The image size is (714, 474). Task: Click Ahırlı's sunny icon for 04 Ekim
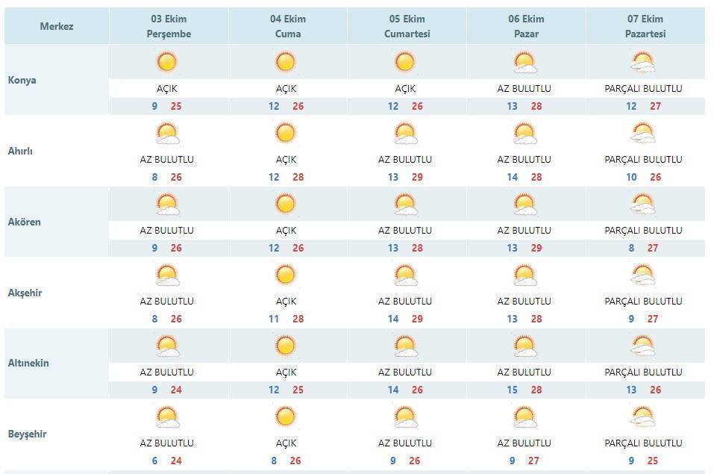click(x=286, y=133)
